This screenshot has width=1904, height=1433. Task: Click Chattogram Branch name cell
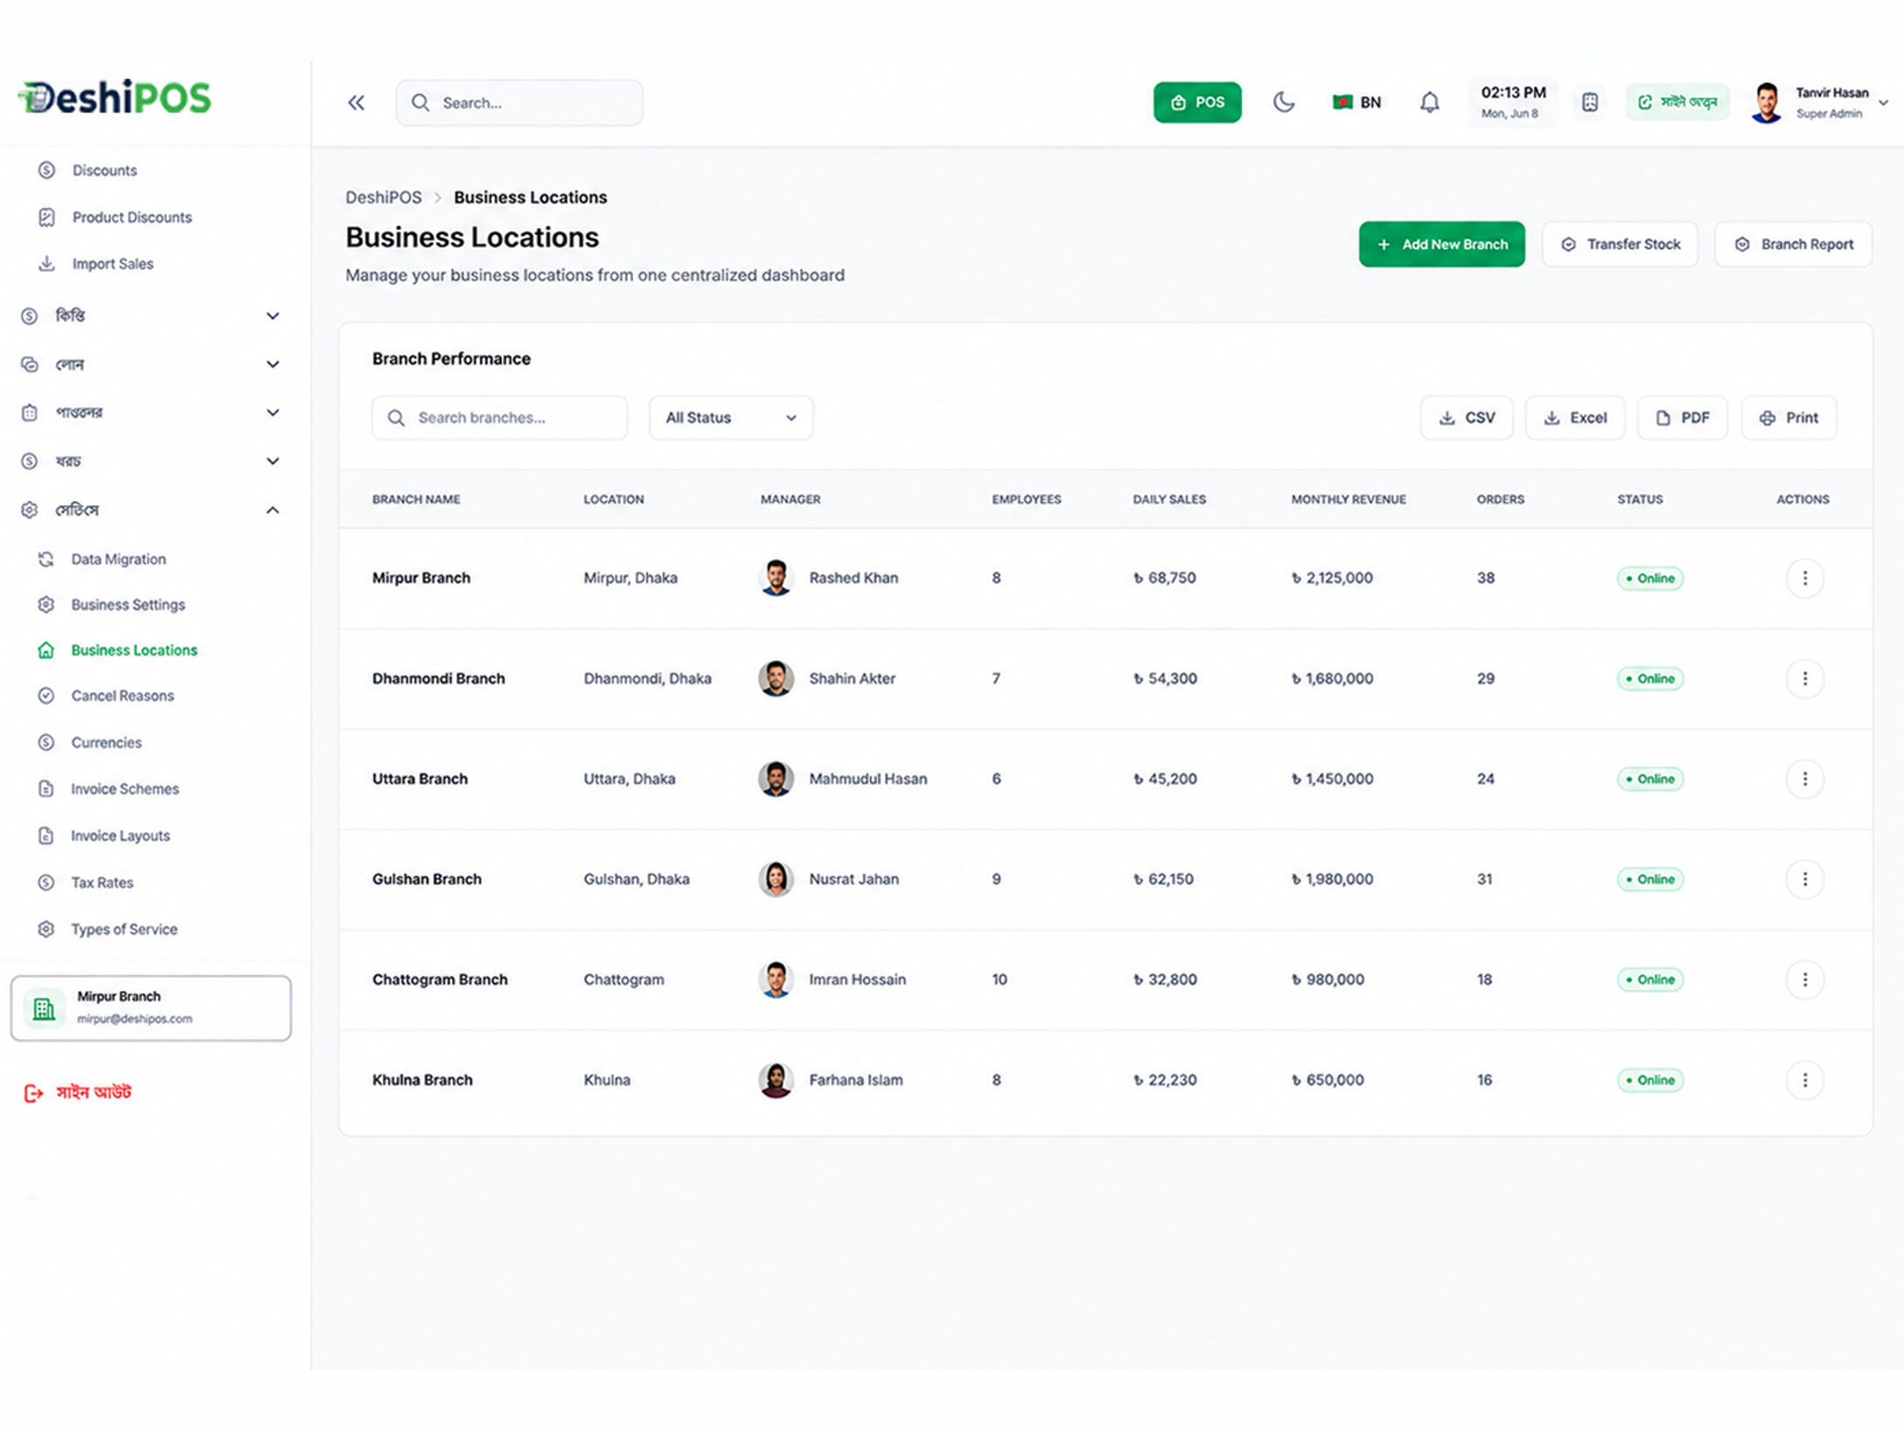pyautogui.click(x=439, y=980)
